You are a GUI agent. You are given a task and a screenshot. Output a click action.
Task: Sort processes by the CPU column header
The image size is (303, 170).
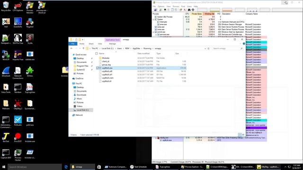(187, 14)
